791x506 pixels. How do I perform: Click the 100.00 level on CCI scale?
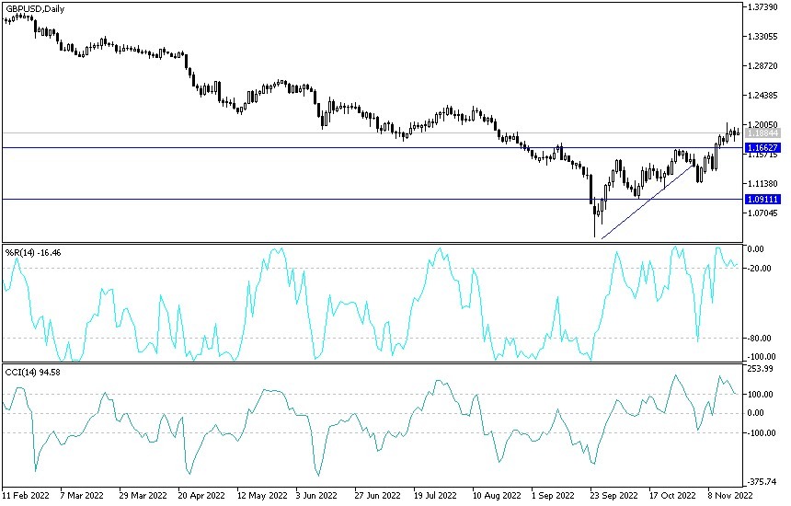click(x=761, y=395)
